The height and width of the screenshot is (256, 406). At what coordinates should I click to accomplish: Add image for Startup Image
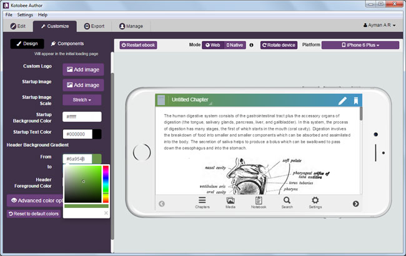click(83, 85)
